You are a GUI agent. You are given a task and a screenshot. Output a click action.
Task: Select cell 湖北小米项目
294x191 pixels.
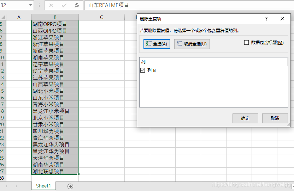point(55,91)
